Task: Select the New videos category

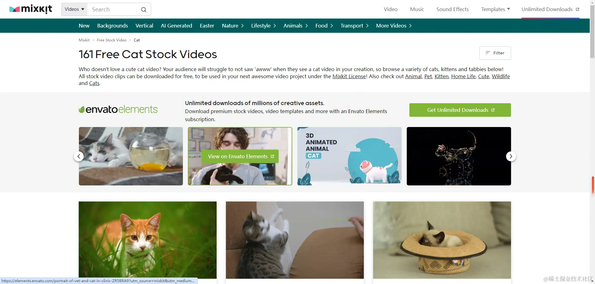Action: pos(84,26)
